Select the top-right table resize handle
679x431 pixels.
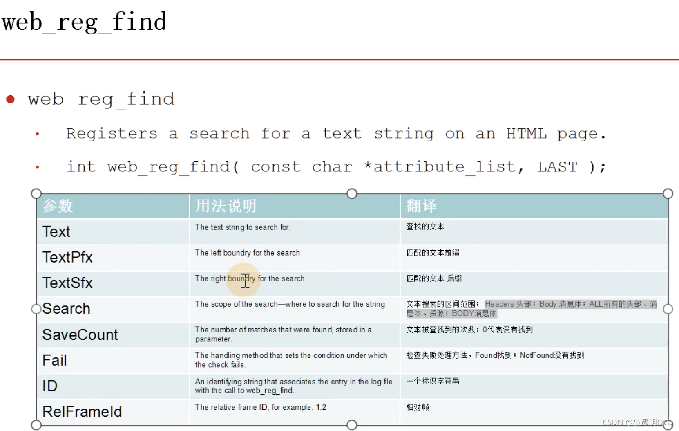[x=668, y=193]
